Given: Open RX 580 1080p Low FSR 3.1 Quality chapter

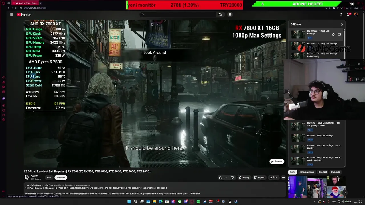Looking at the screenshot, I should 316,149.
